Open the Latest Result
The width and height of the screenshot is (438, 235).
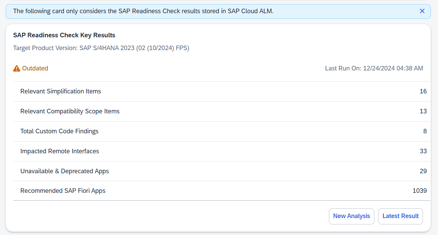click(x=400, y=216)
